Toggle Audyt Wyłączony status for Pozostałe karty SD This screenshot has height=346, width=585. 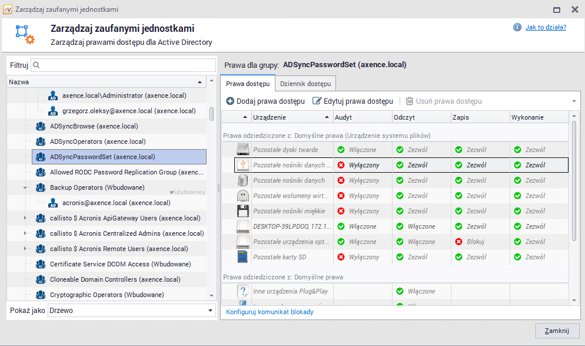pyautogui.click(x=341, y=257)
